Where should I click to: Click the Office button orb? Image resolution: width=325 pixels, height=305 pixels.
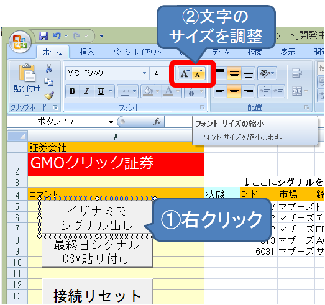pyautogui.click(x=20, y=42)
